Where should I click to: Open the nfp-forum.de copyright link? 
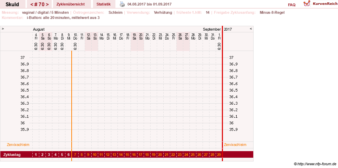point(315,164)
